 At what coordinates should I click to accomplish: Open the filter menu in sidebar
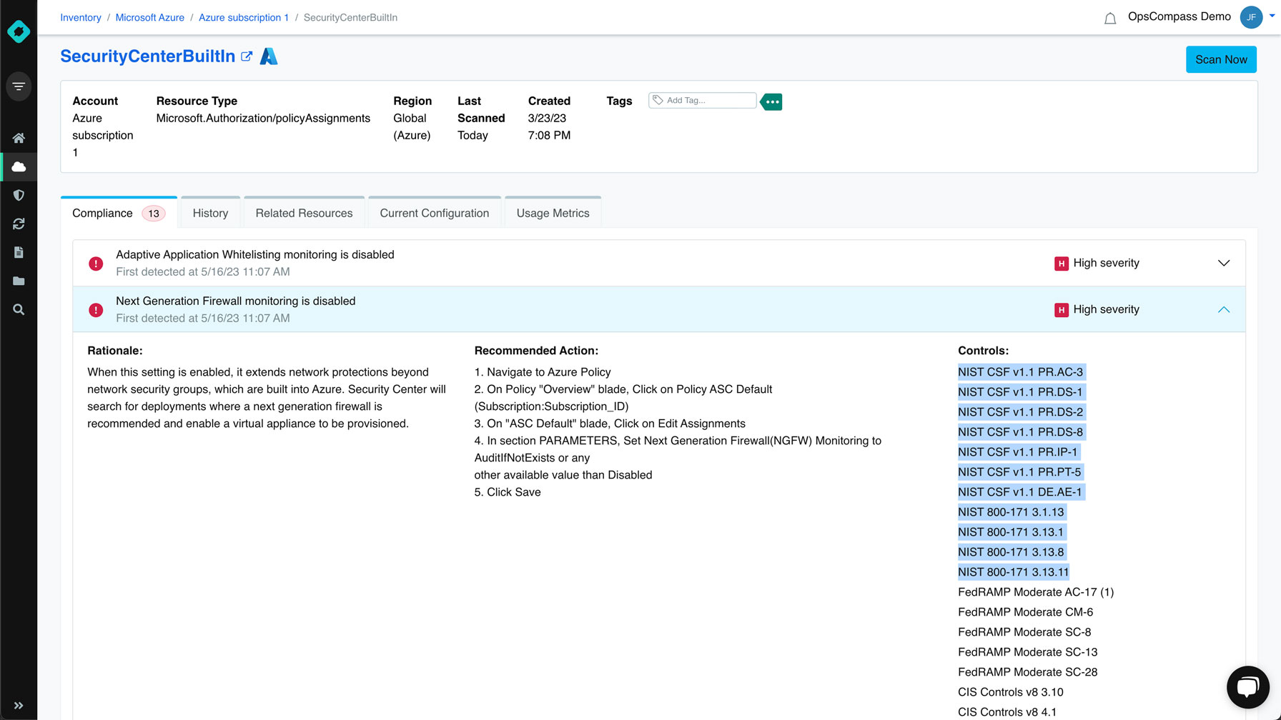click(19, 86)
